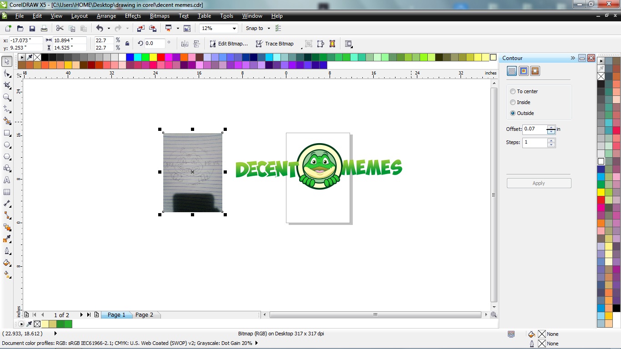Image resolution: width=621 pixels, height=349 pixels.
Task: Choose the Inside contour option
Action: [x=521, y=102]
